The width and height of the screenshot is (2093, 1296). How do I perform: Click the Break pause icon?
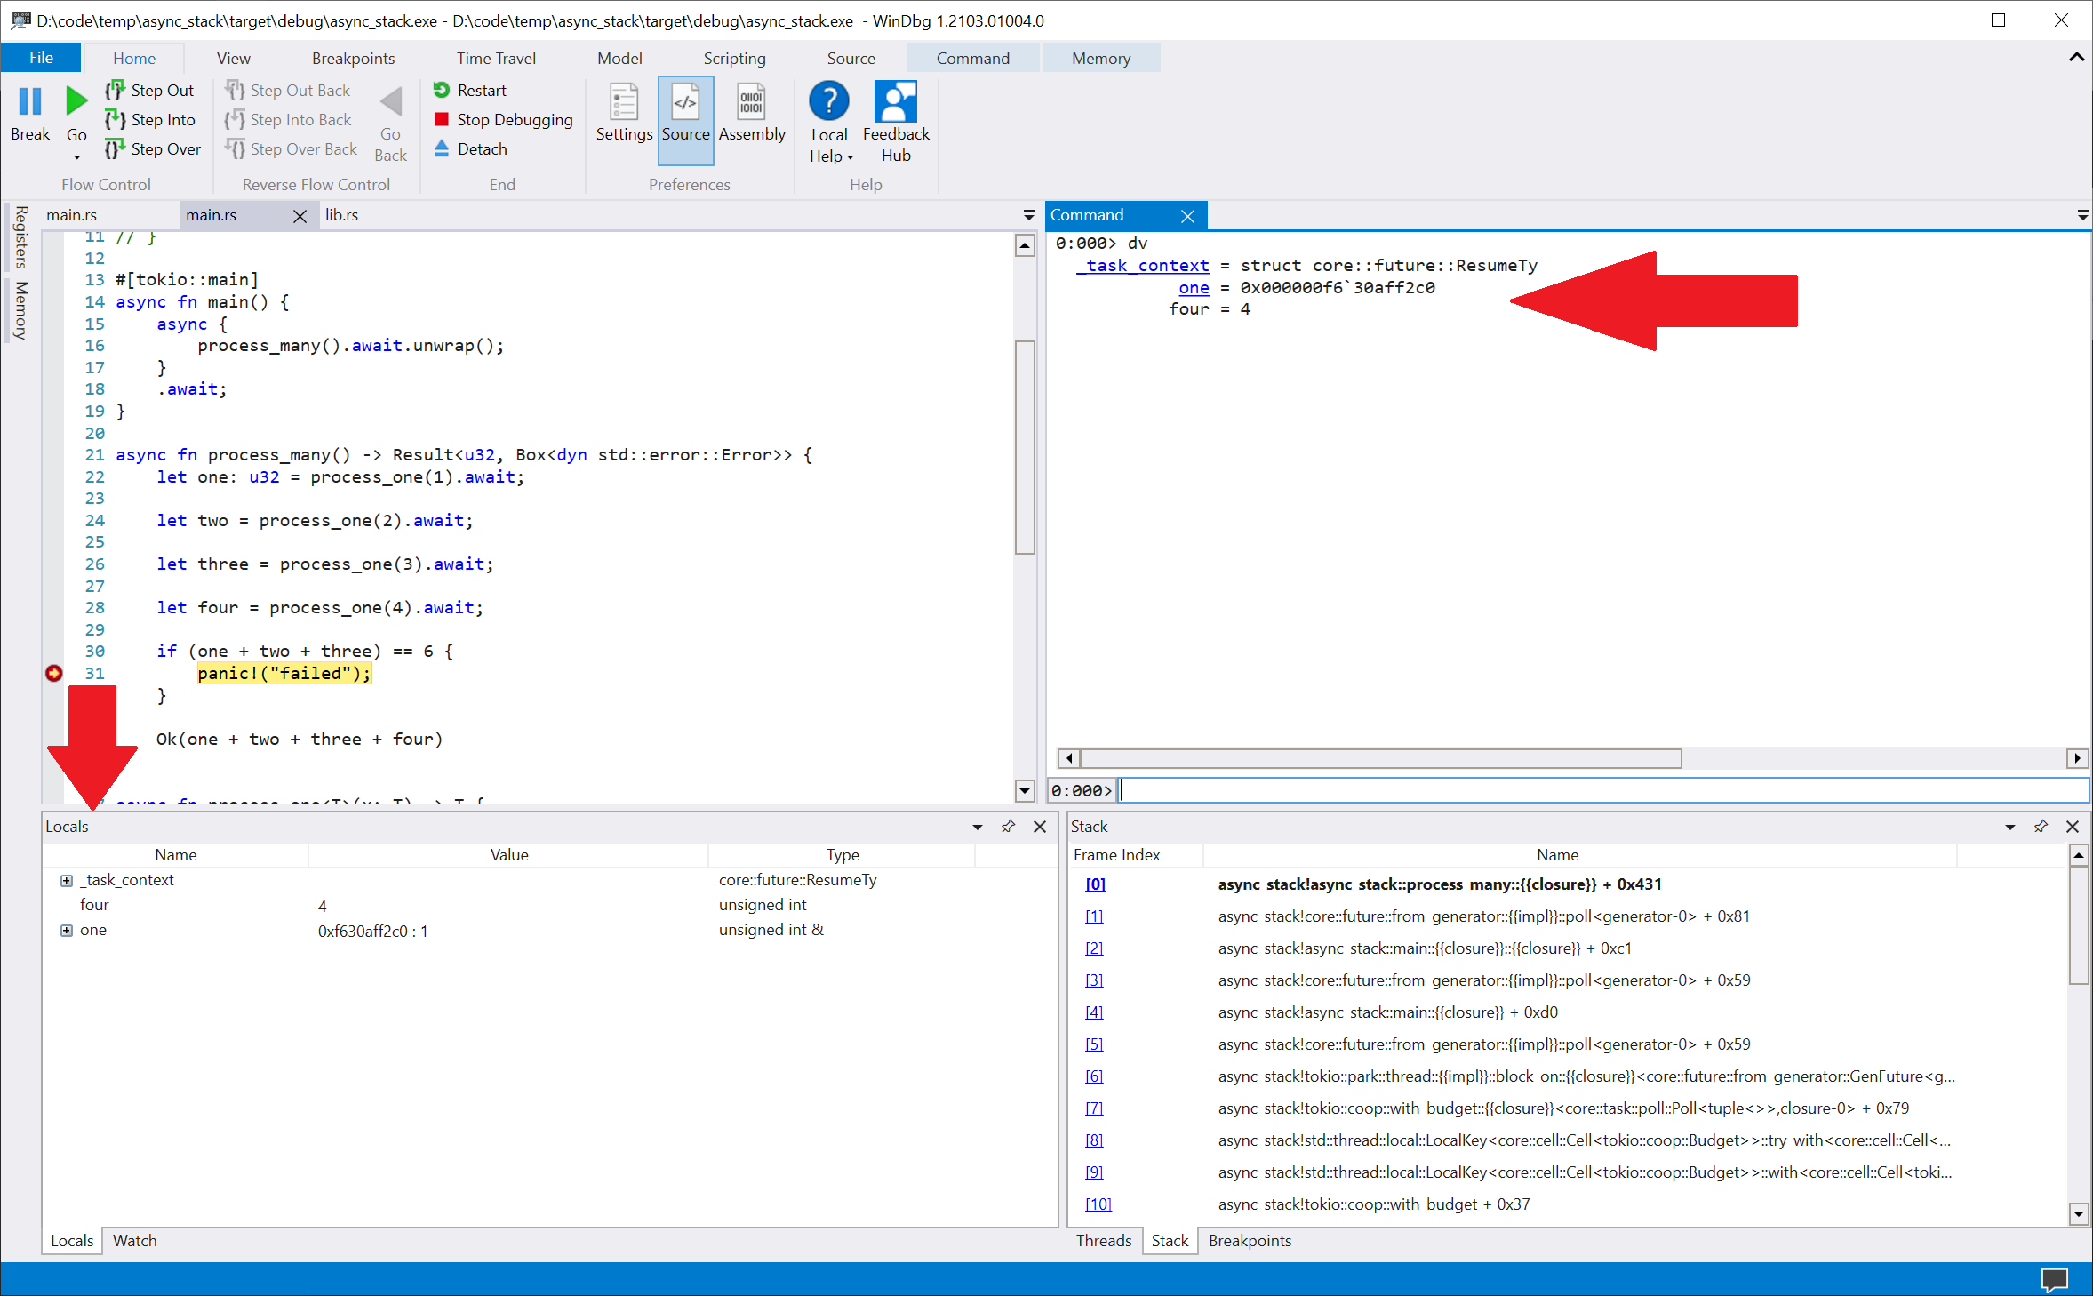[x=30, y=101]
